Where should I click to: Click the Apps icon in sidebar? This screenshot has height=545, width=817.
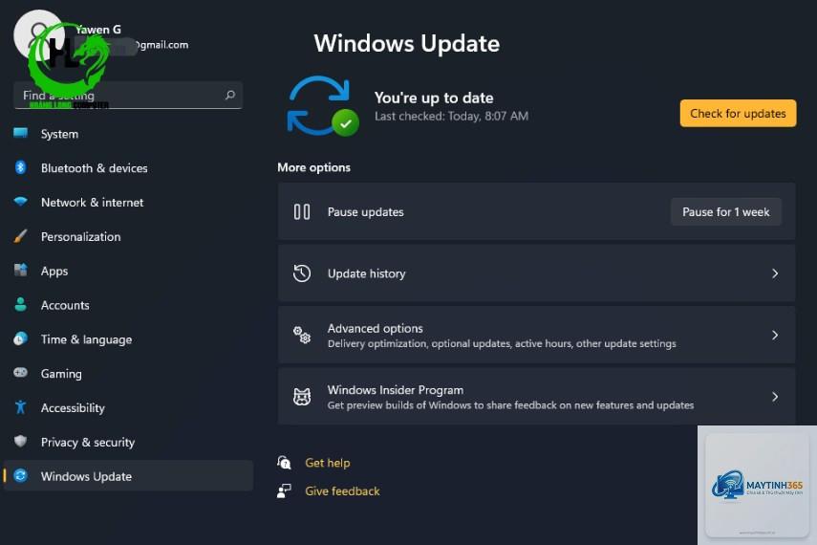click(x=20, y=271)
